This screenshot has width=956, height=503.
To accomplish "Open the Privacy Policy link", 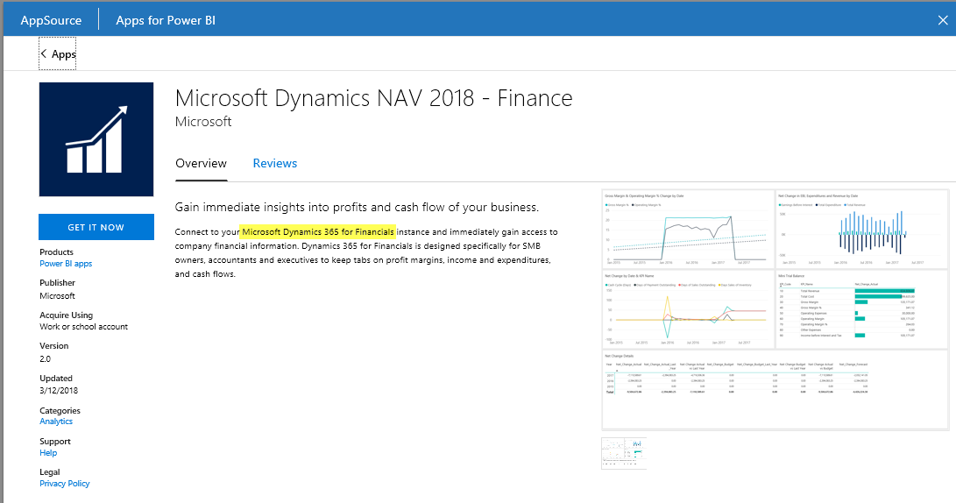I will click(x=65, y=484).
